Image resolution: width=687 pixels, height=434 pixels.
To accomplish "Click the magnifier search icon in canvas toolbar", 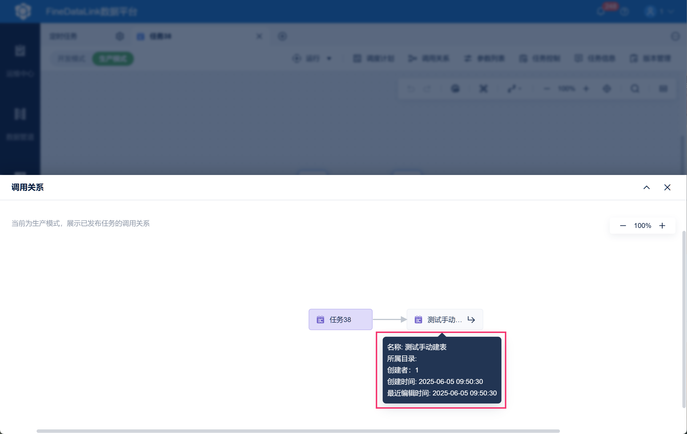I will tap(635, 89).
